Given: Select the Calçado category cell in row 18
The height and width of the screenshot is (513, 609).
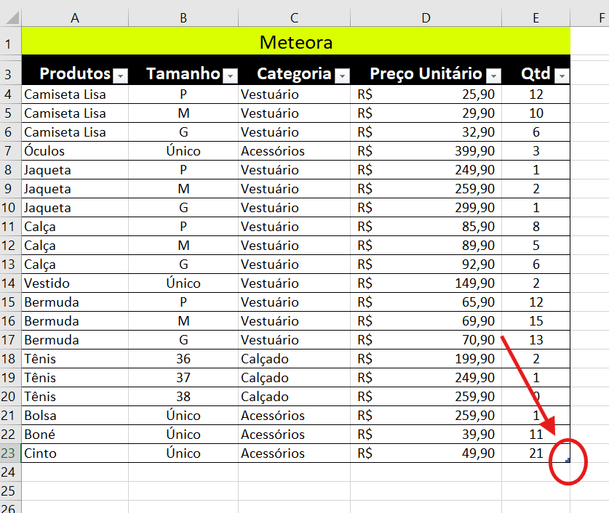Looking at the screenshot, I should (295, 359).
